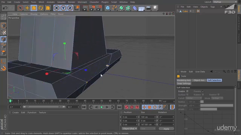Activate the Move tool
This screenshot has height=135, width=241.
27,8
